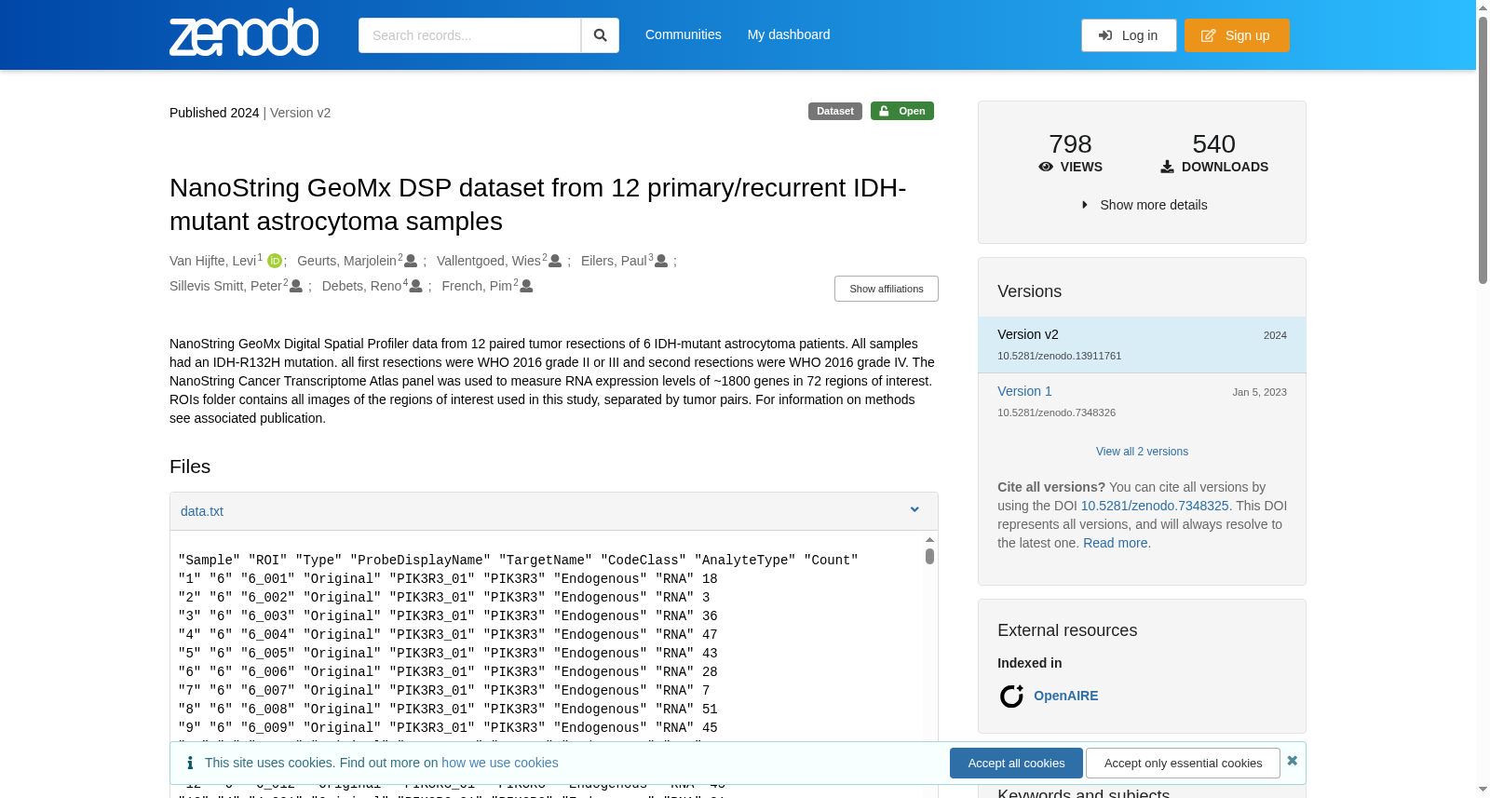Click the Sign up button
This screenshot has width=1490, height=798.
coord(1237,35)
